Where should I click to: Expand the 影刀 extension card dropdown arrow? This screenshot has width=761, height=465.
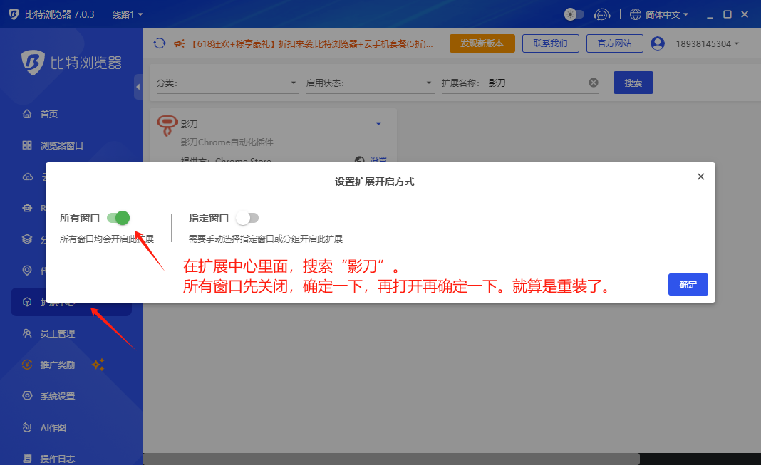tap(378, 124)
